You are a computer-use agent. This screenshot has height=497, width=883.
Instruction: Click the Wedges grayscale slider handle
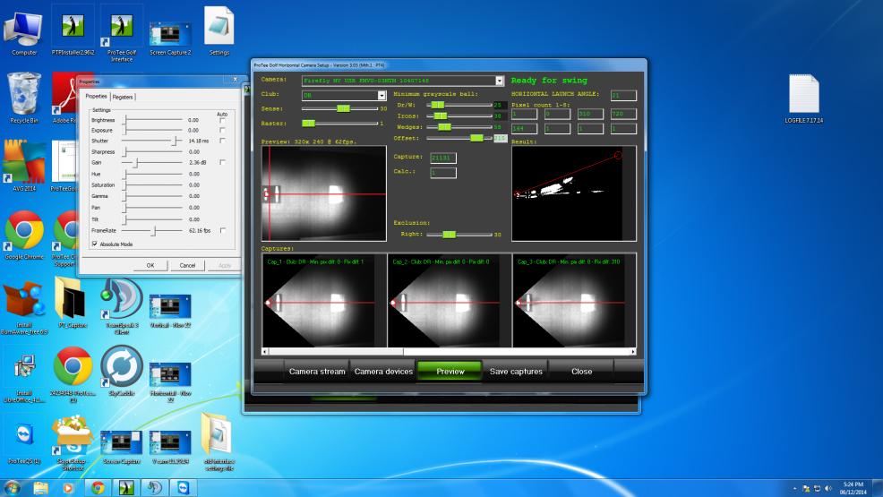[x=444, y=126]
